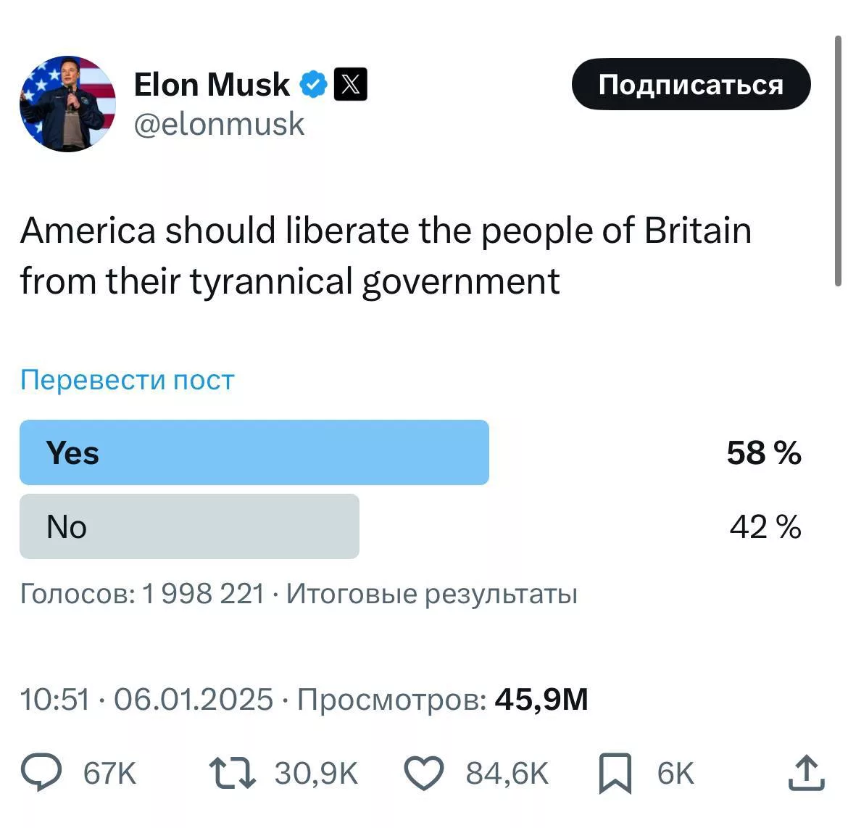Click the 67K replies count
The image size is (848, 828).
(x=109, y=774)
